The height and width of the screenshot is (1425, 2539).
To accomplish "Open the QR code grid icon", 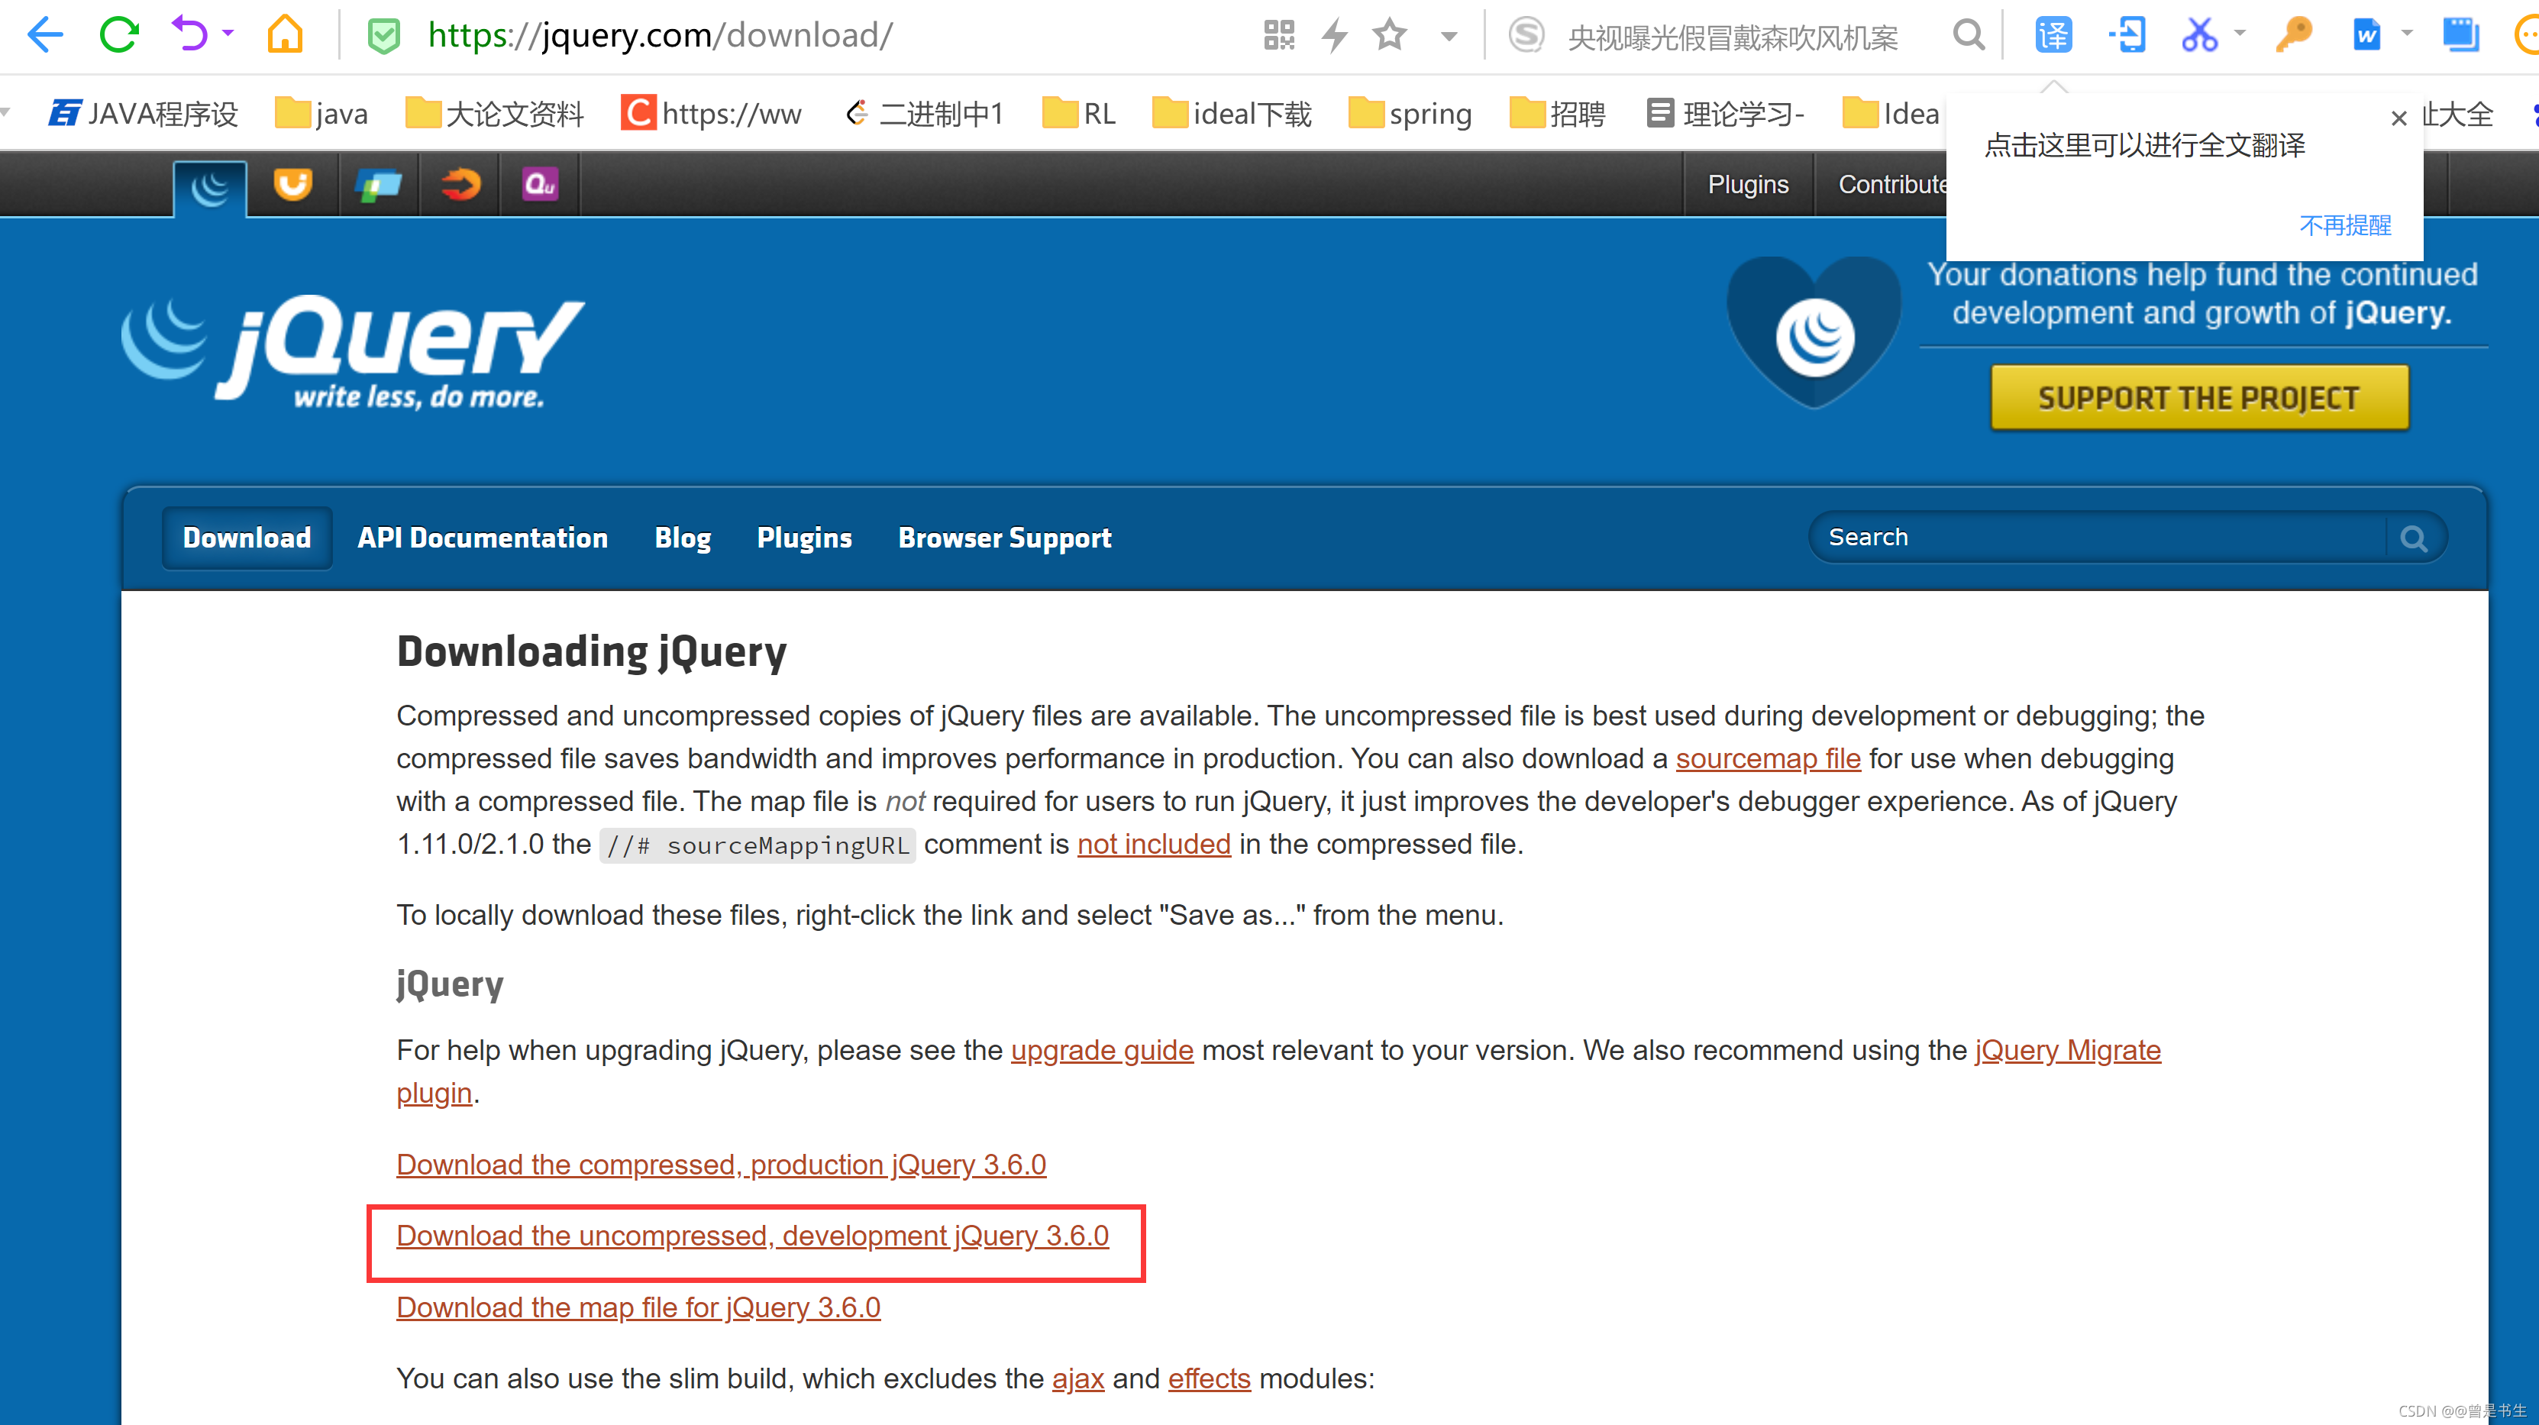I will pos(1278,35).
